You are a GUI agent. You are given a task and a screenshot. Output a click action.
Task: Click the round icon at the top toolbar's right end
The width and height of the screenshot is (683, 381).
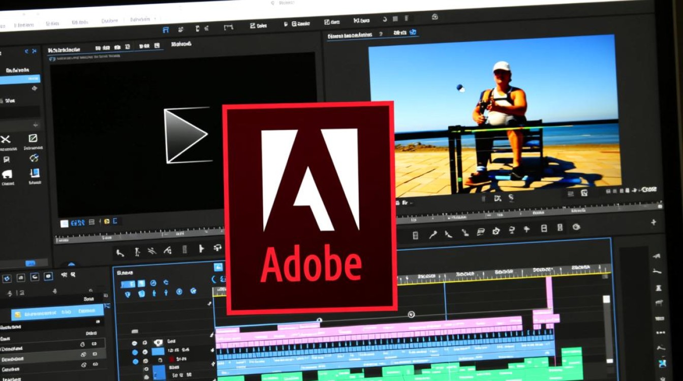pos(434,17)
